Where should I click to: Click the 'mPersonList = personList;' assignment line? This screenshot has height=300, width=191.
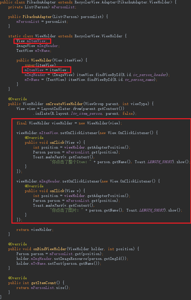pyautogui.click(x=42, y=22)
